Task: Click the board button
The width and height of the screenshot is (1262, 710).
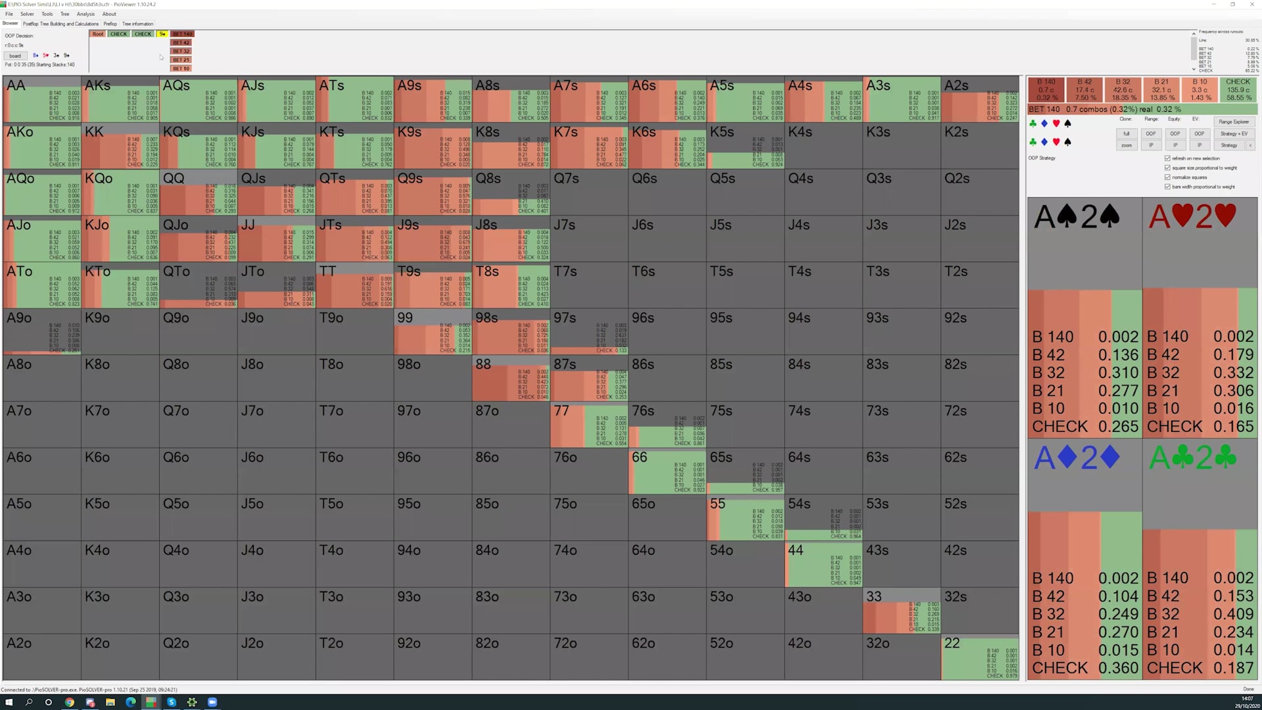Action: pos(15,56)
